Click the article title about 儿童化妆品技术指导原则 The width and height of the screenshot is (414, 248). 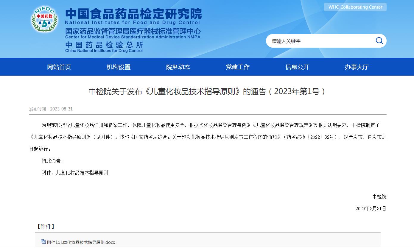(207, 91)
